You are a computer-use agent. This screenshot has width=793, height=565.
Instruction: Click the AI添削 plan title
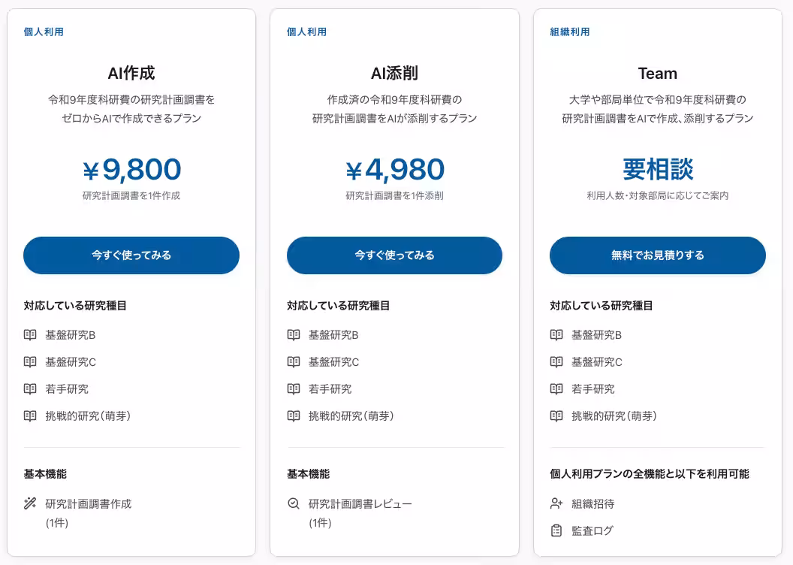[x=394, y=74]
